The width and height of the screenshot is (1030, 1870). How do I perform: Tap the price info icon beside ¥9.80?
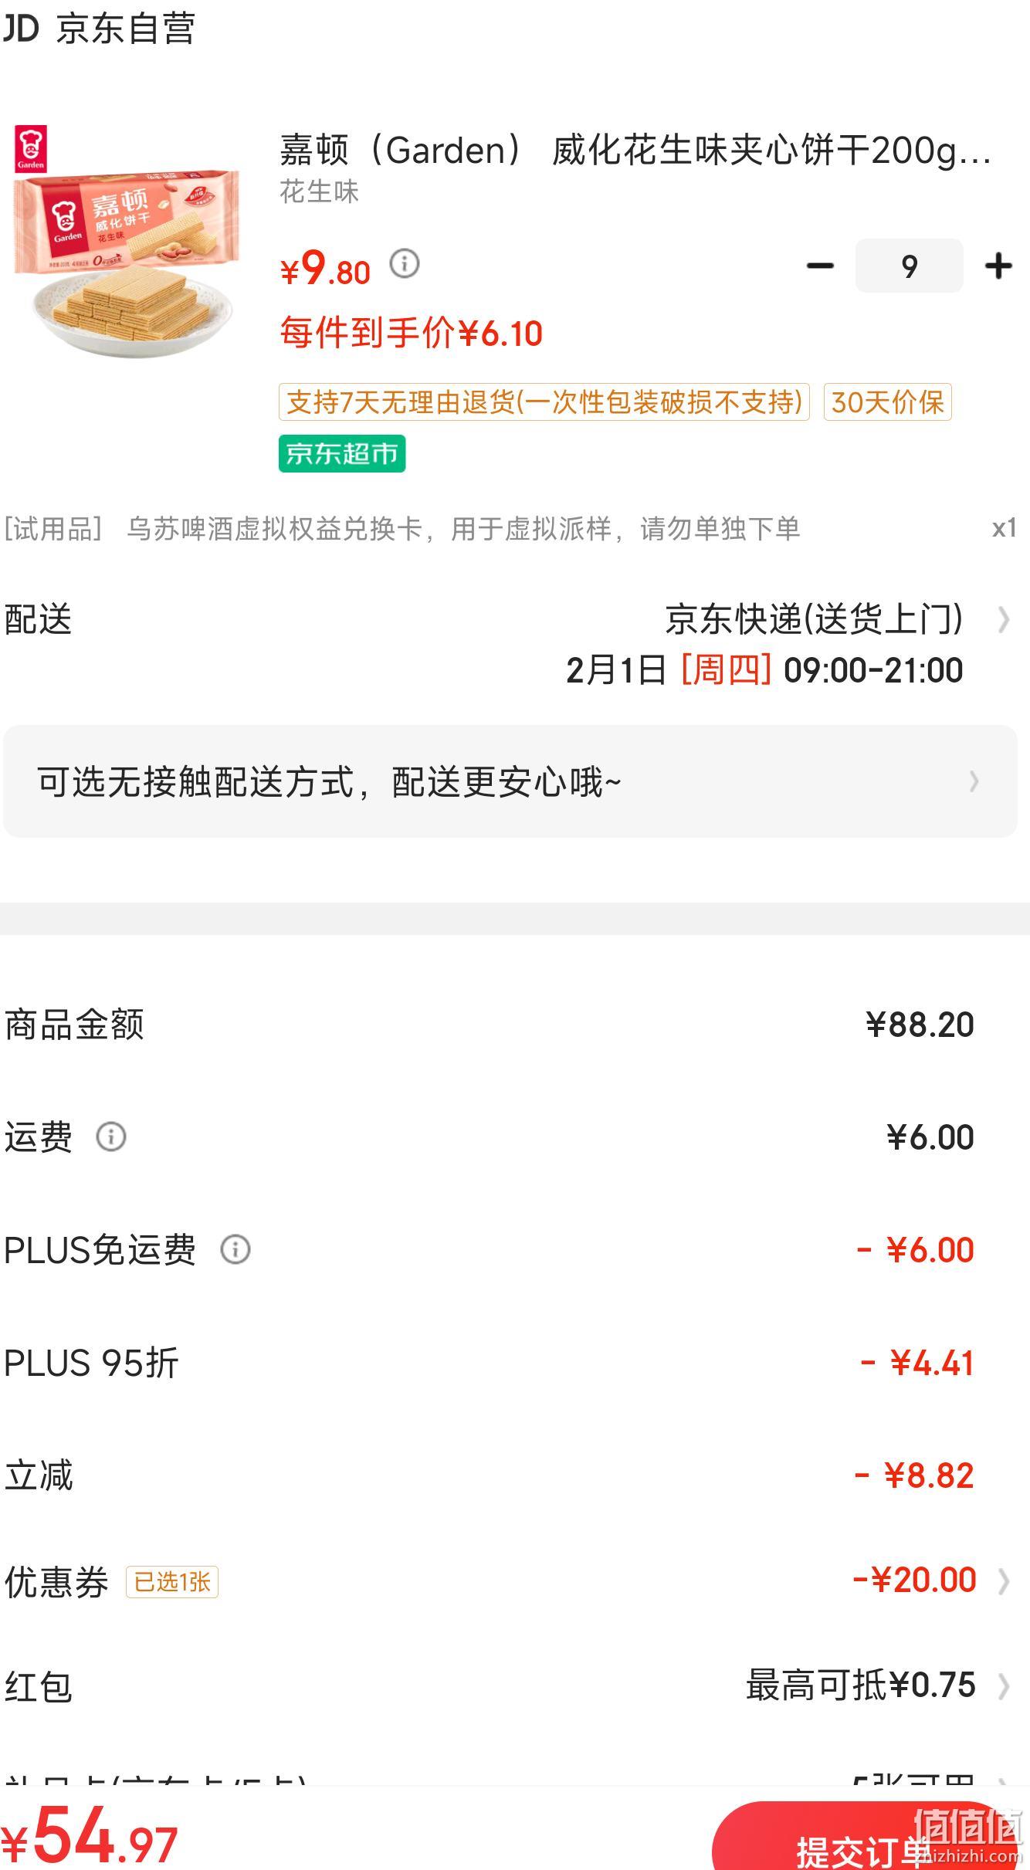[x=405, y=264]
